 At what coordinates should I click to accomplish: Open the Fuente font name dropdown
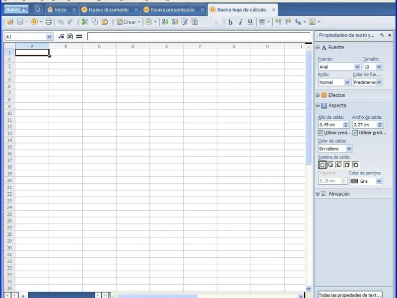pos(357,67)
